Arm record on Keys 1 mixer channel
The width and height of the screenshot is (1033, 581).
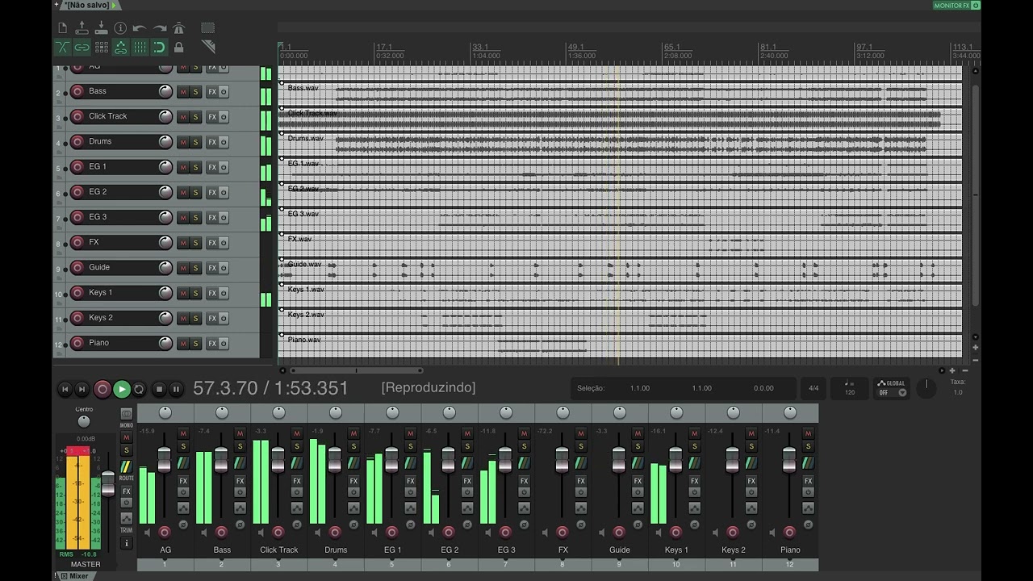tap(676, 533)
